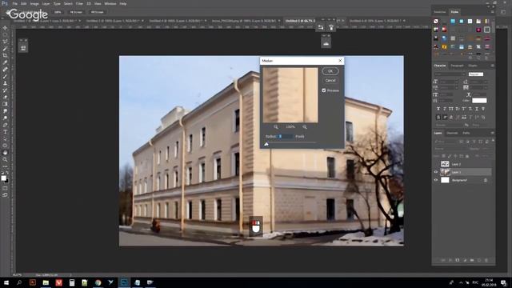
Task: Select the Pen tool
Action: click(x=5, y=125)
